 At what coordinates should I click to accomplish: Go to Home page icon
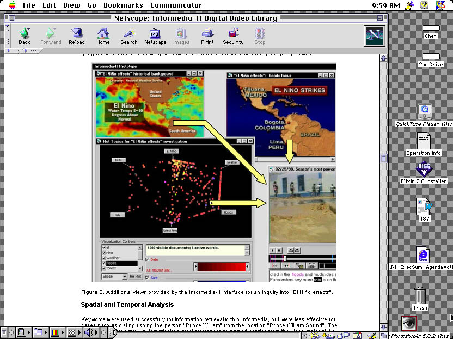(103, 35)
